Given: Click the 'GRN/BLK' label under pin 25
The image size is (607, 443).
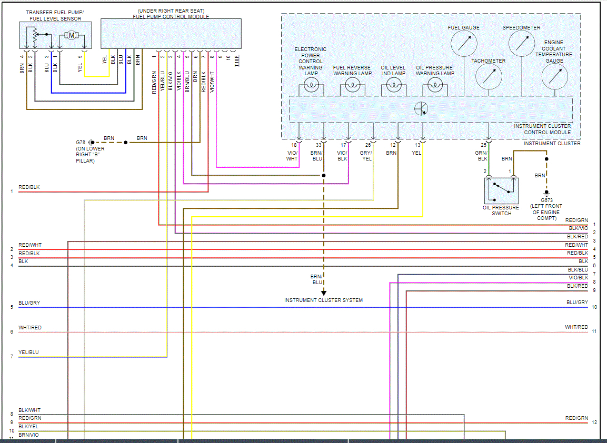Looking at the screenshot, I should (481, 156).
